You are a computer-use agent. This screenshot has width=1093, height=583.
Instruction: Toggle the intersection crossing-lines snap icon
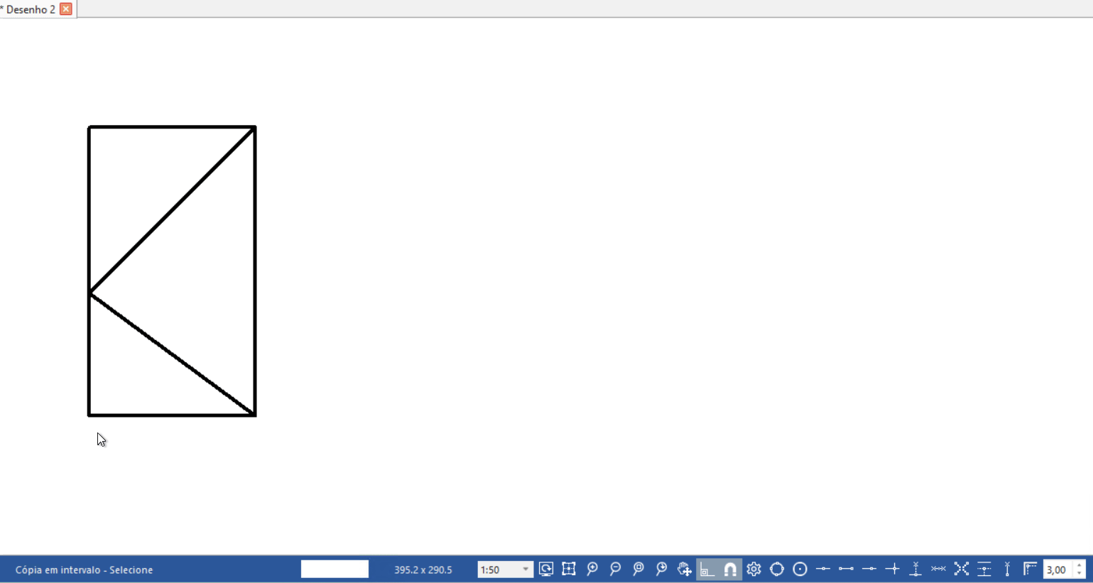click(x=892, y=569)
